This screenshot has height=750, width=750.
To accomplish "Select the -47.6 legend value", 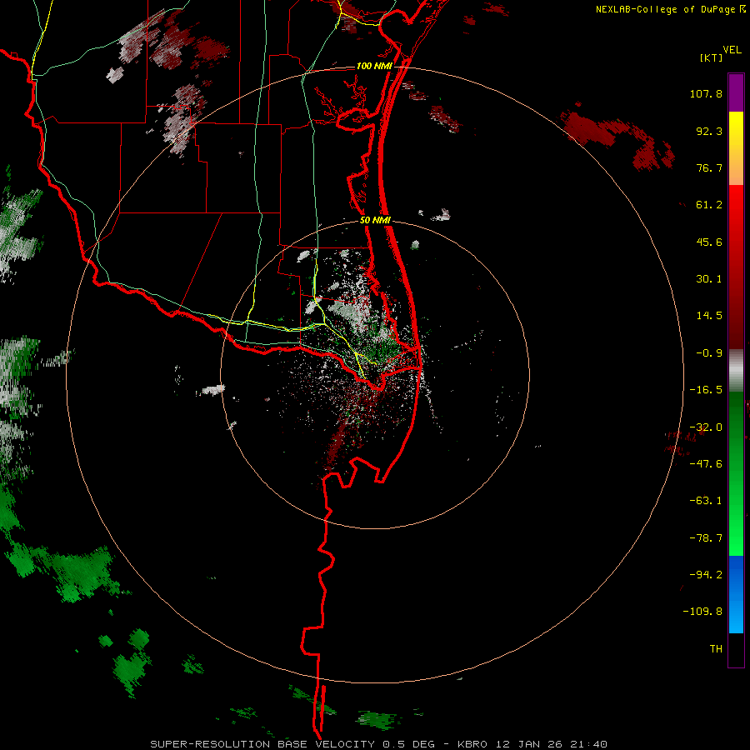I will [706, 464].
